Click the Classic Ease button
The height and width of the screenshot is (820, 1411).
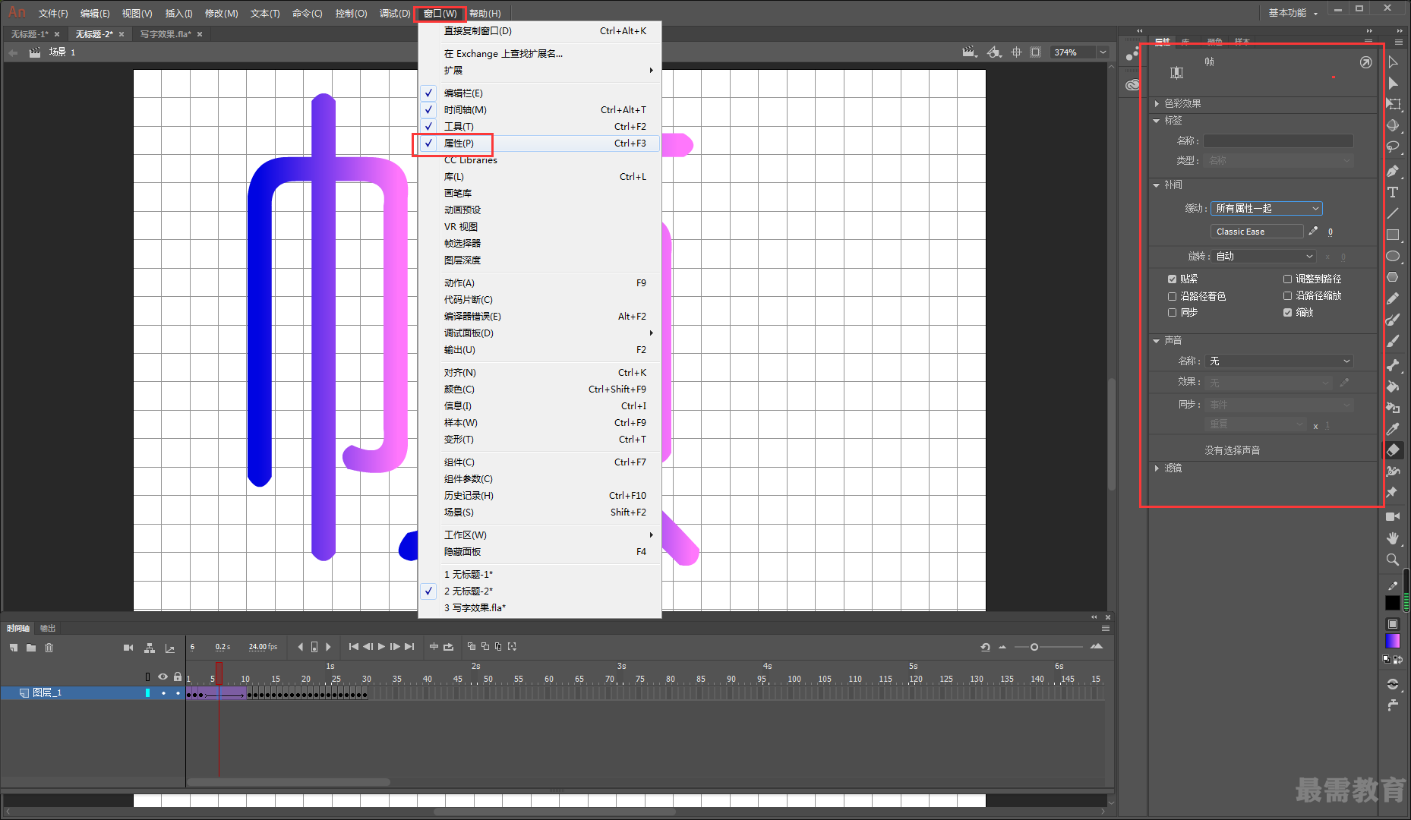coord(1257,232)
